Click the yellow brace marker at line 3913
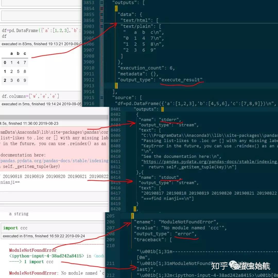 click(116, 86)
